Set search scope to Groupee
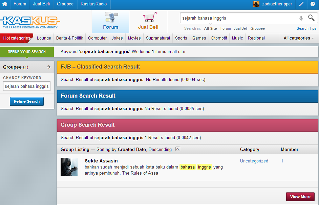Viewport: 319px width, 205px height. (258, 28)
